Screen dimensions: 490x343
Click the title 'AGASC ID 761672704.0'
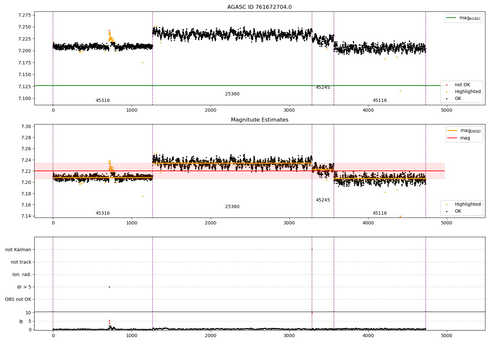[259, 7]
